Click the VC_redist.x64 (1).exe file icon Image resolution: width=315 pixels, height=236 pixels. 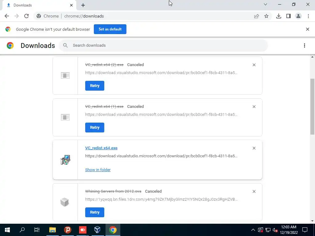coord(65,117)
